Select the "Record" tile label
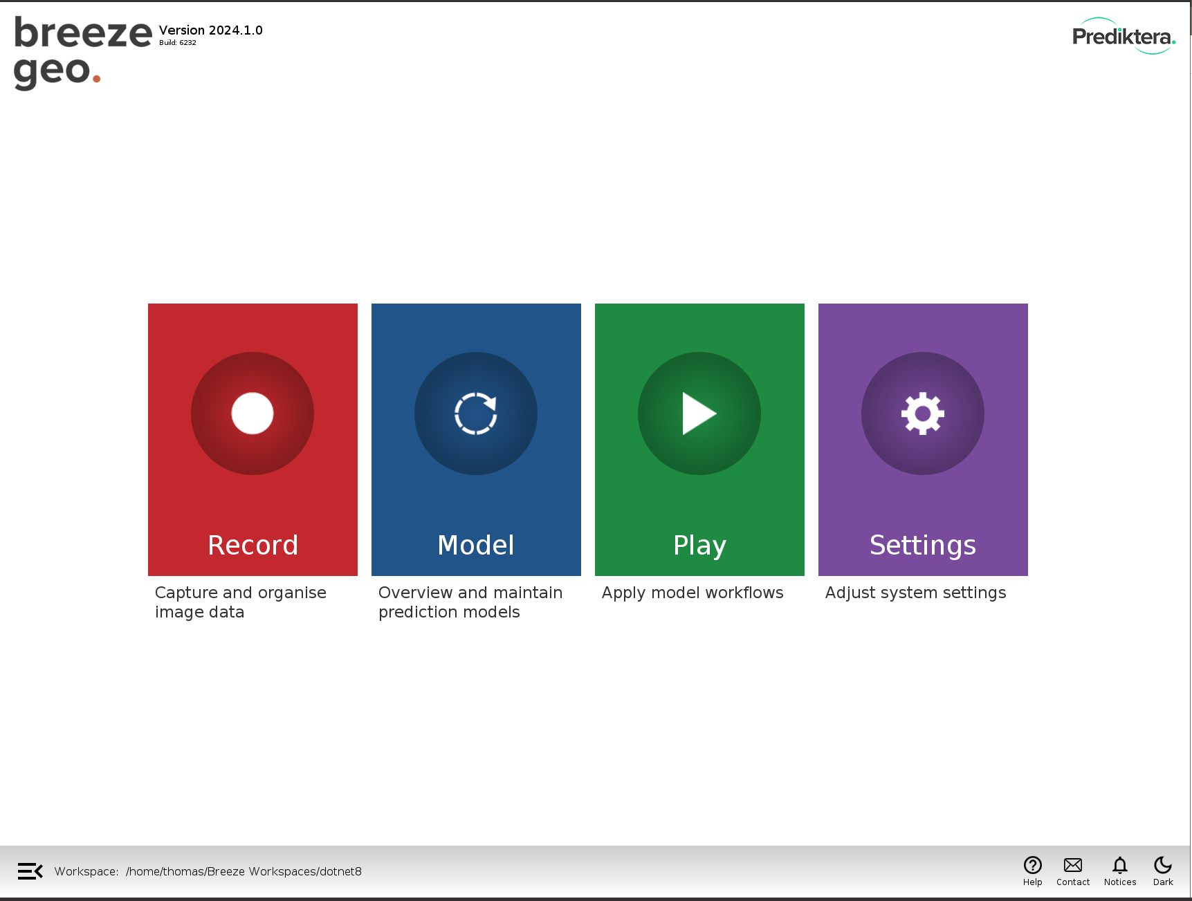Viewport: 1192px width, 901px height. coord(253,545)
